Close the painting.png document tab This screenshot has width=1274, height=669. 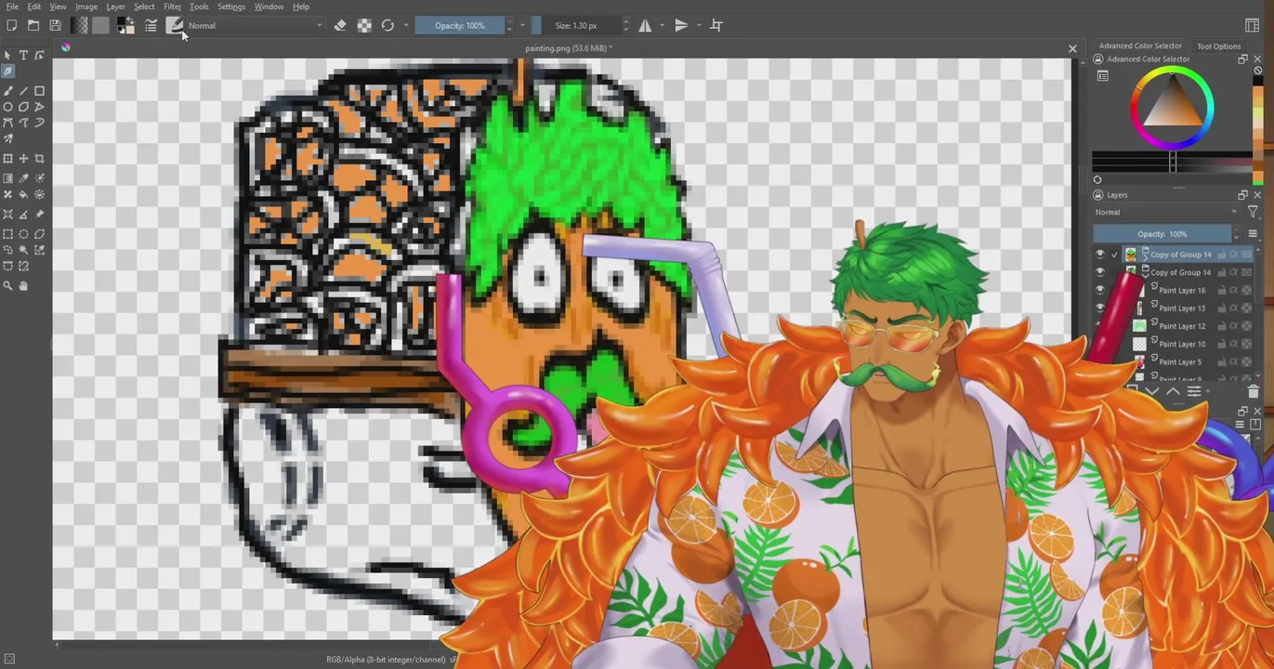(x=1072, y=48)
